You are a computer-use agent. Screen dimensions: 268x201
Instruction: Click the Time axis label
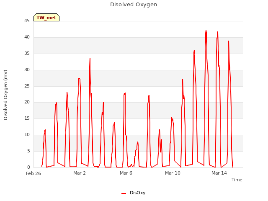[237, 180]
